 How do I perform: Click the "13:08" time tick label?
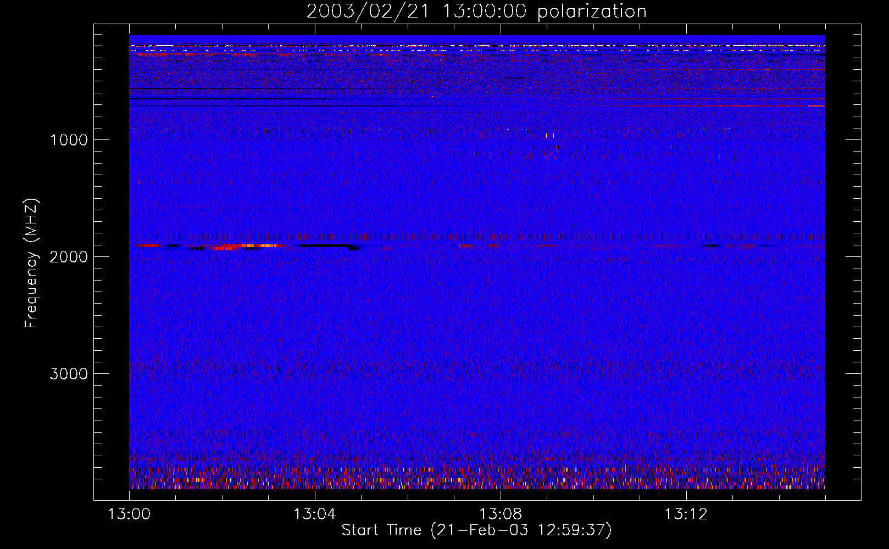pyautogui.click(x=500, y=514)
